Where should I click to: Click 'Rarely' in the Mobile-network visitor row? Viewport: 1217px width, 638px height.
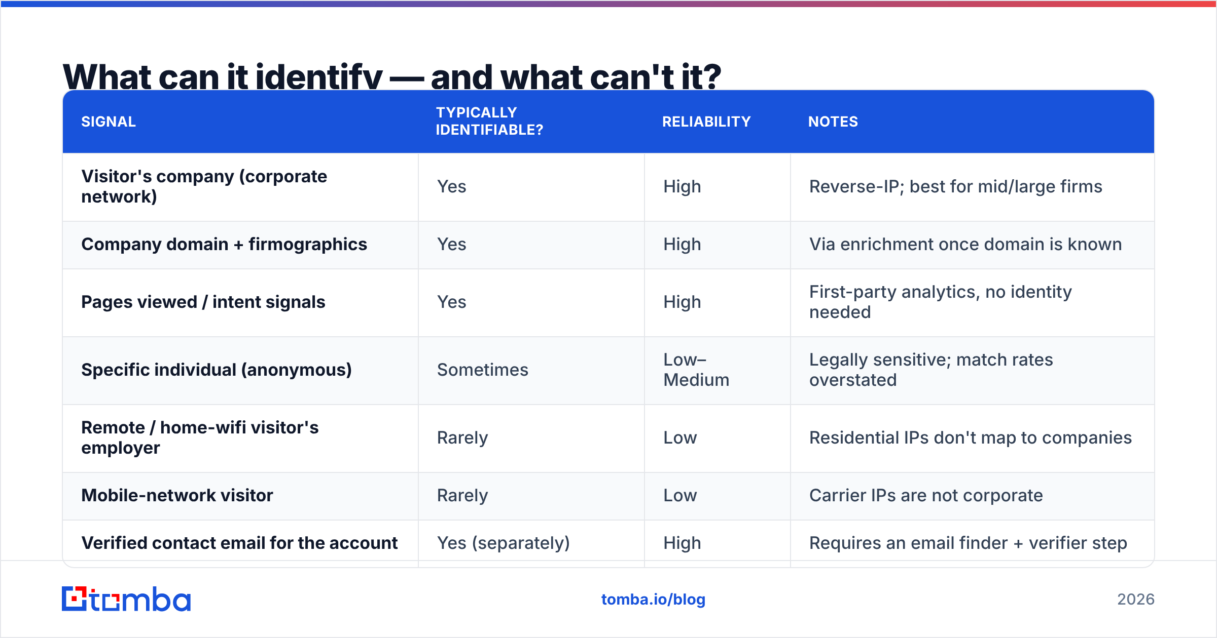tap(462, 496)
